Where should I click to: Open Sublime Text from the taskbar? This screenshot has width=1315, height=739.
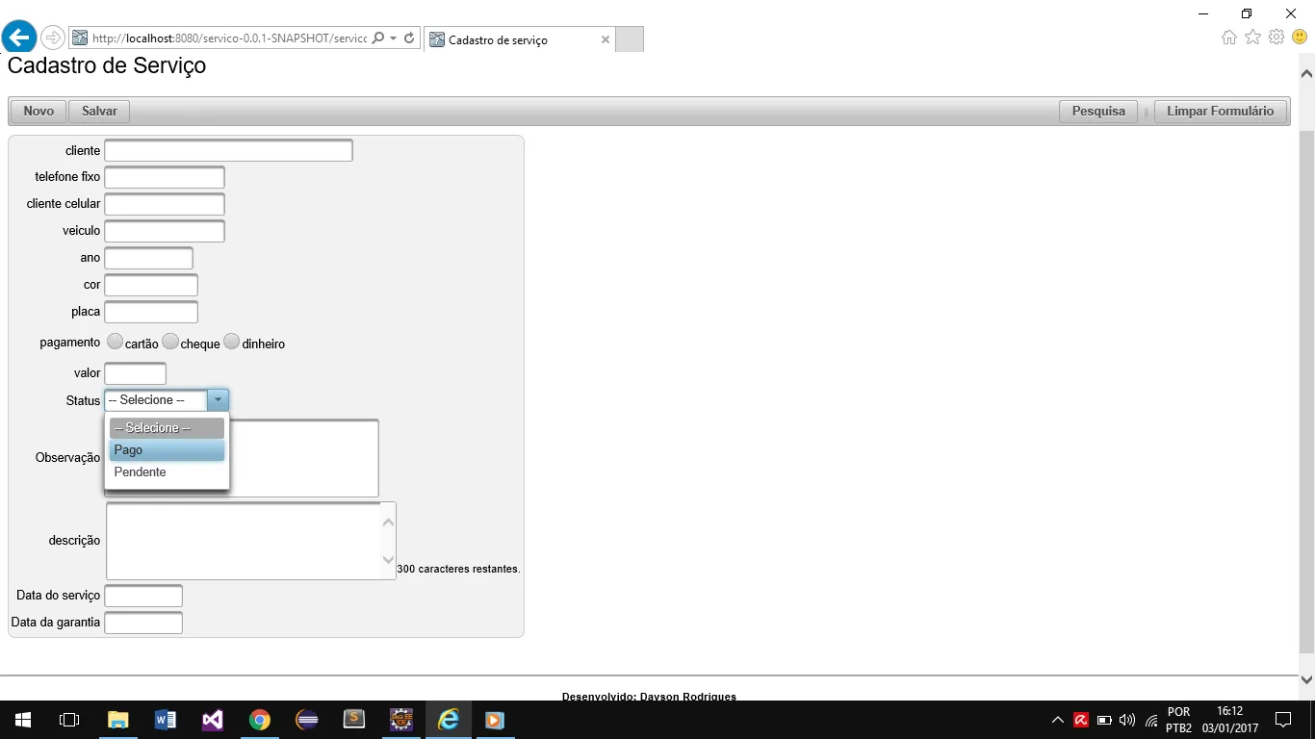click(x=353, y=720)
